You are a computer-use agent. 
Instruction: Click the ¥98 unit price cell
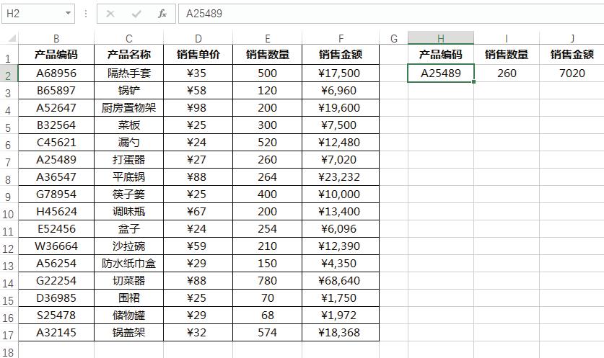pyautogui.click(x=198, y=107)
